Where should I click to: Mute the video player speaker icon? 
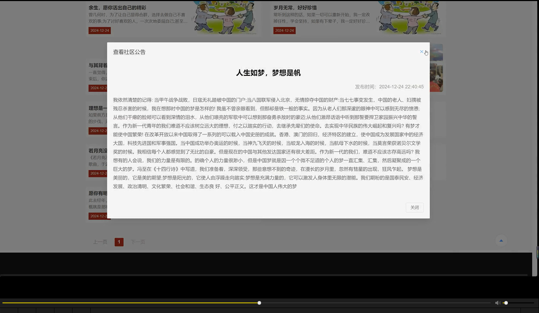(497, 303)
